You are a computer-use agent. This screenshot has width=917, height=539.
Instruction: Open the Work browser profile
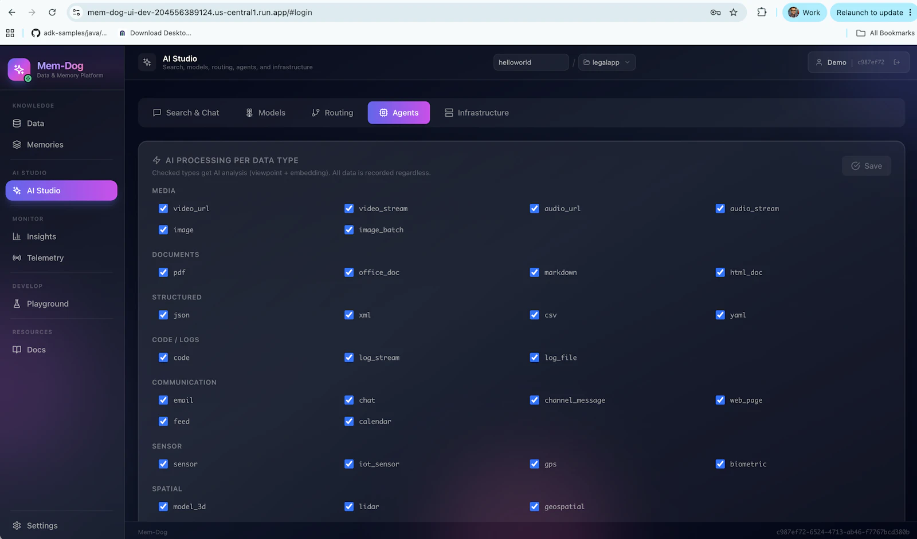(x=804, y=13)
